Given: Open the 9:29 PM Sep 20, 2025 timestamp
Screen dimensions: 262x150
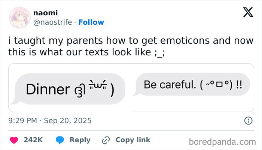Looking at the screenshot, I should pos(50,121).
